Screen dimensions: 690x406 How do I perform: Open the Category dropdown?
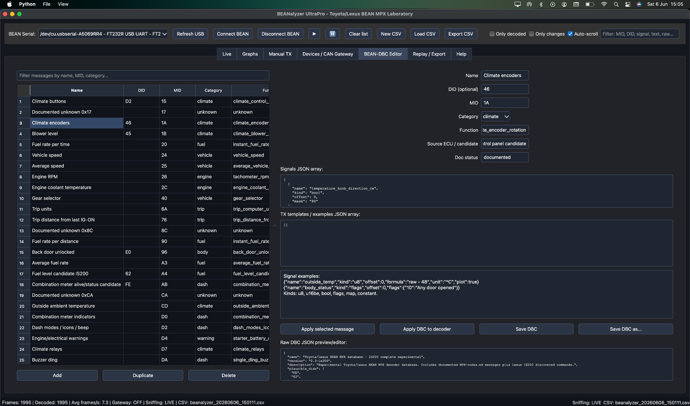pyautogui.click(x=495, y=116)
